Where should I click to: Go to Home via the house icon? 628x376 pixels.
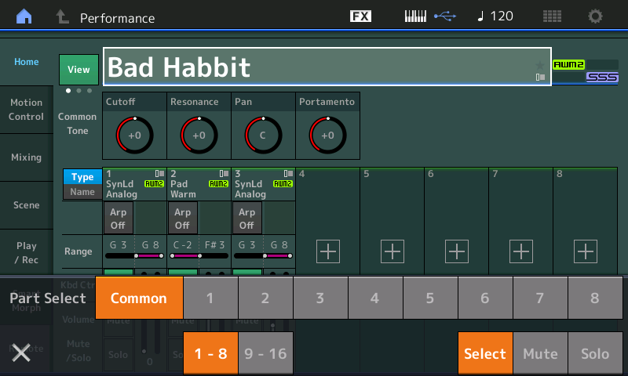click(25, 16)
